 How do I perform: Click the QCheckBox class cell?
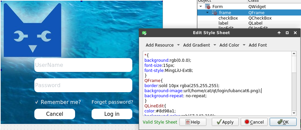pyautogui.click(x=260, y=18)
